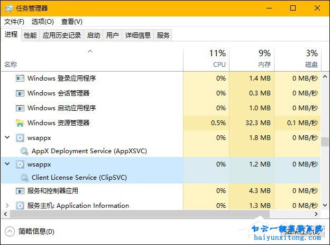Click horizontal scrollbar left arrow

[x=5, y=214]
